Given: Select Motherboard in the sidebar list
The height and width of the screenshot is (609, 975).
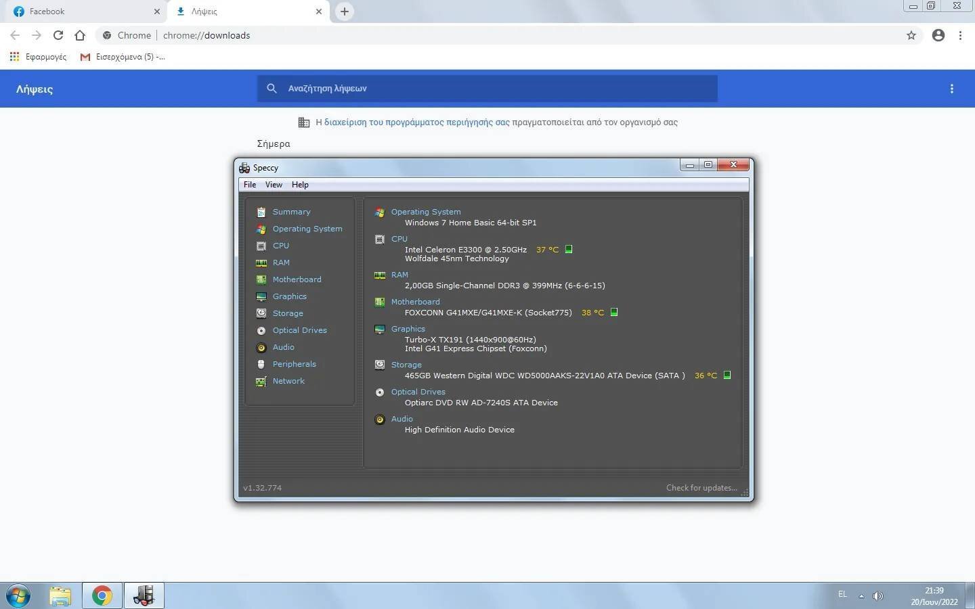Looking at the screenshot, I should click(x=297, y=279).
